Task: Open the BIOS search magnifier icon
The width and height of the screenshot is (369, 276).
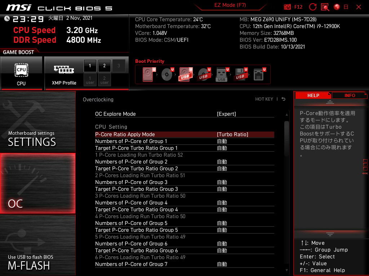Action: point(325,7)
